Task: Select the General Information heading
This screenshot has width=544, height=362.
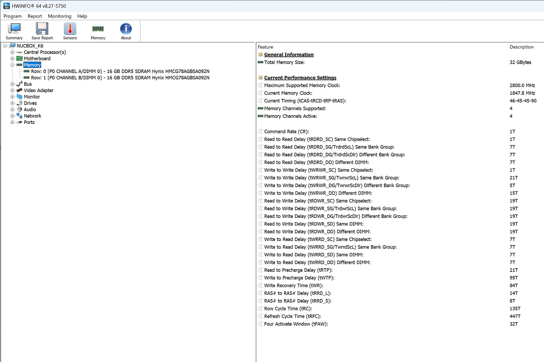Action: (289, 55)
